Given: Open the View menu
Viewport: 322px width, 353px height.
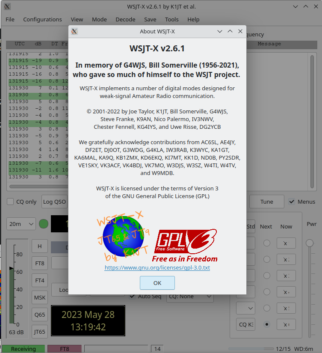Looking at the screenshot, I should point(77,19).
